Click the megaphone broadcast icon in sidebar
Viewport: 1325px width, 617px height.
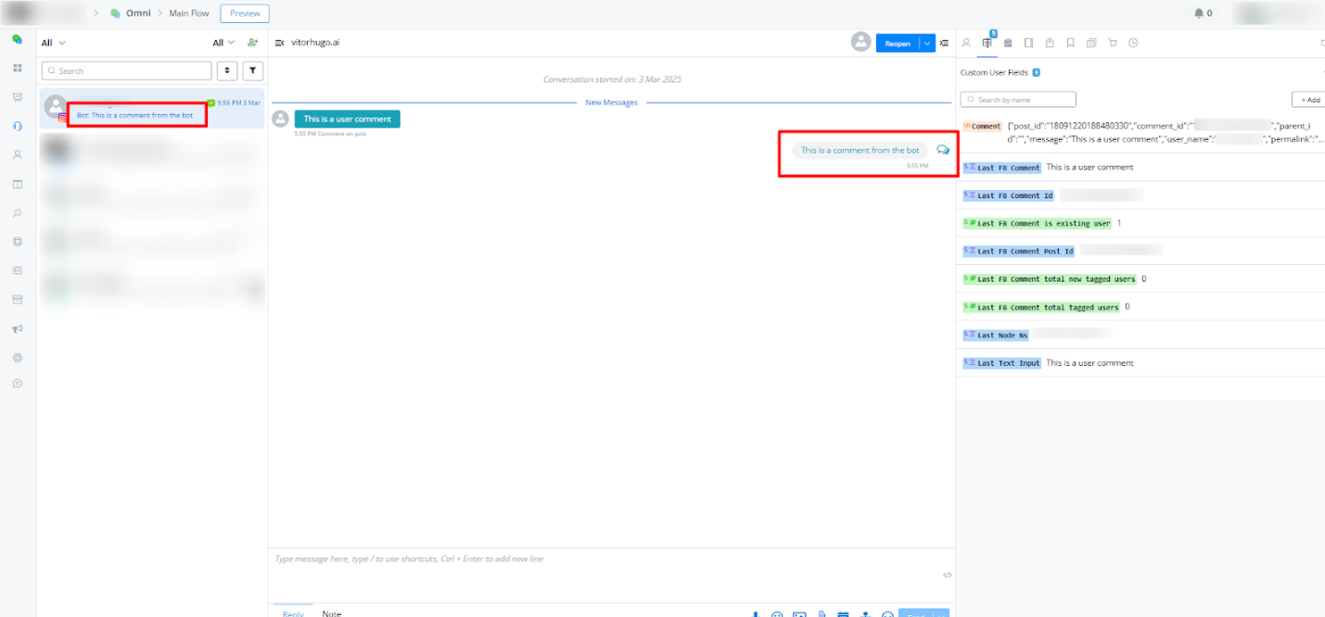click(17, 329)
